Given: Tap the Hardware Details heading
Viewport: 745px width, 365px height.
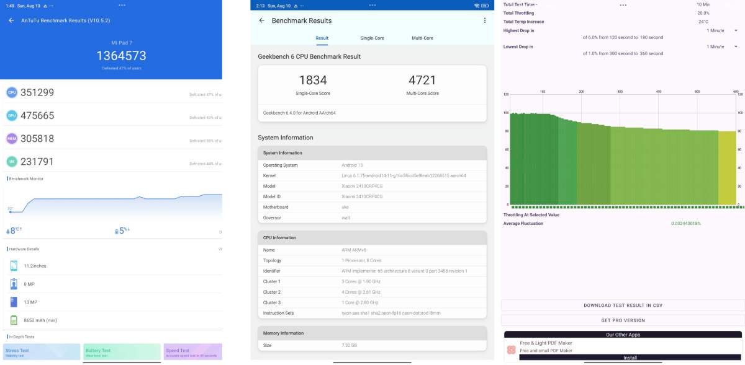Looking at the screenshot, I should click(x=24, y=249).
